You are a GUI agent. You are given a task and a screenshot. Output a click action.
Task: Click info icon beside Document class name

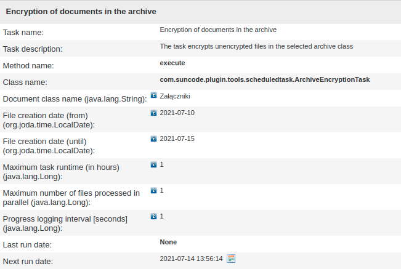click(x=154, y=96)
